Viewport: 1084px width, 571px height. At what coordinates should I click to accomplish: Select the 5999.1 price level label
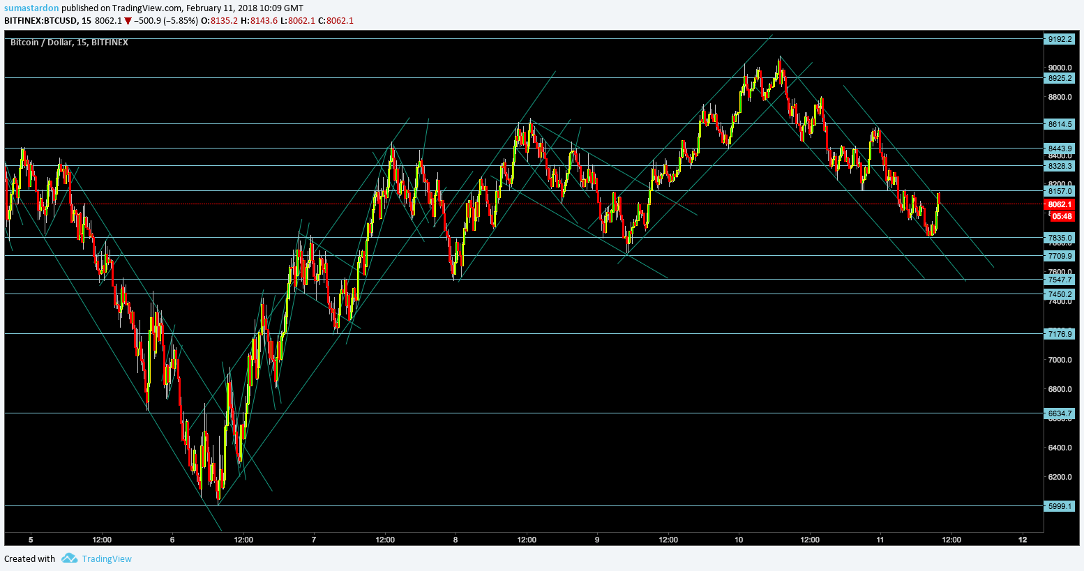click(x=1059, y=506)
